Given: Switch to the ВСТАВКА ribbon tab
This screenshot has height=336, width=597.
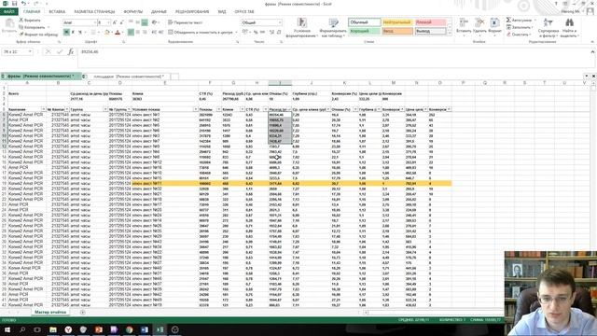Looking at the screenshot, I should coord(57,12).
